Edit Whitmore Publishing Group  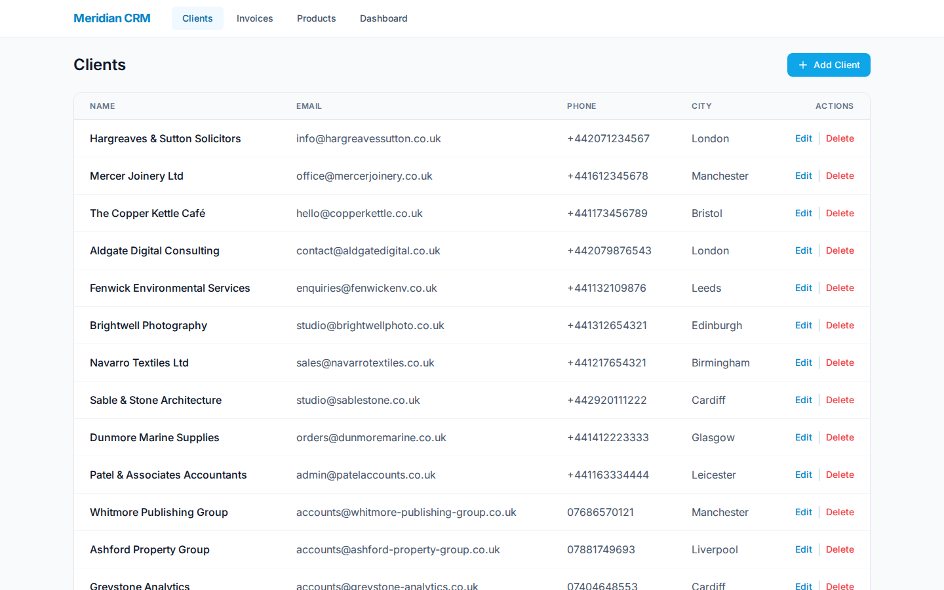[803, 512]
